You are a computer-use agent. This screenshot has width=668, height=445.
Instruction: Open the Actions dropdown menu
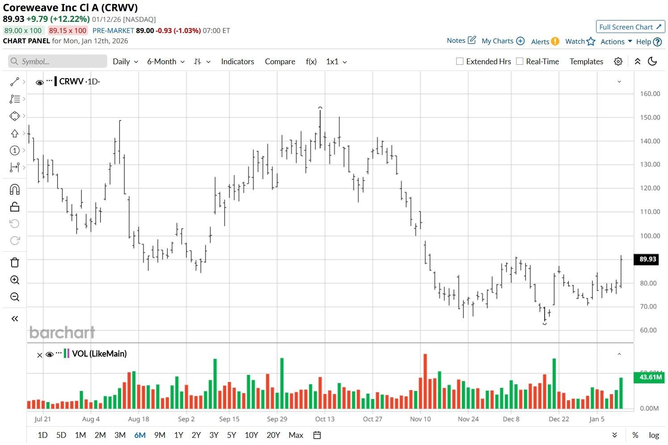pos(616,42)
